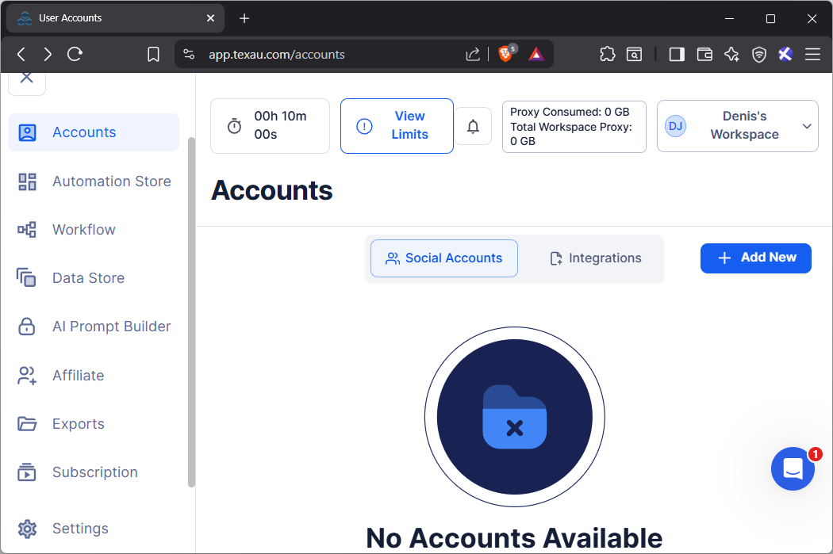
Task: Toggle the browser sidebar panel icon
Action: pyautogui.click(x=677, y=54)
